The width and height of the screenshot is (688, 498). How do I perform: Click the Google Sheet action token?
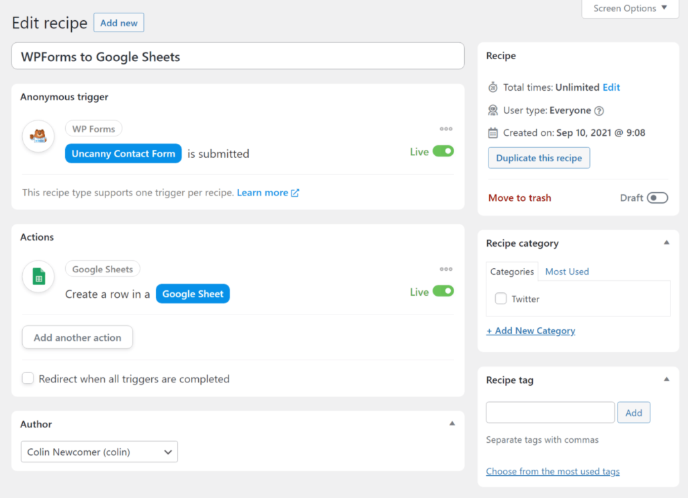[193, 294]
